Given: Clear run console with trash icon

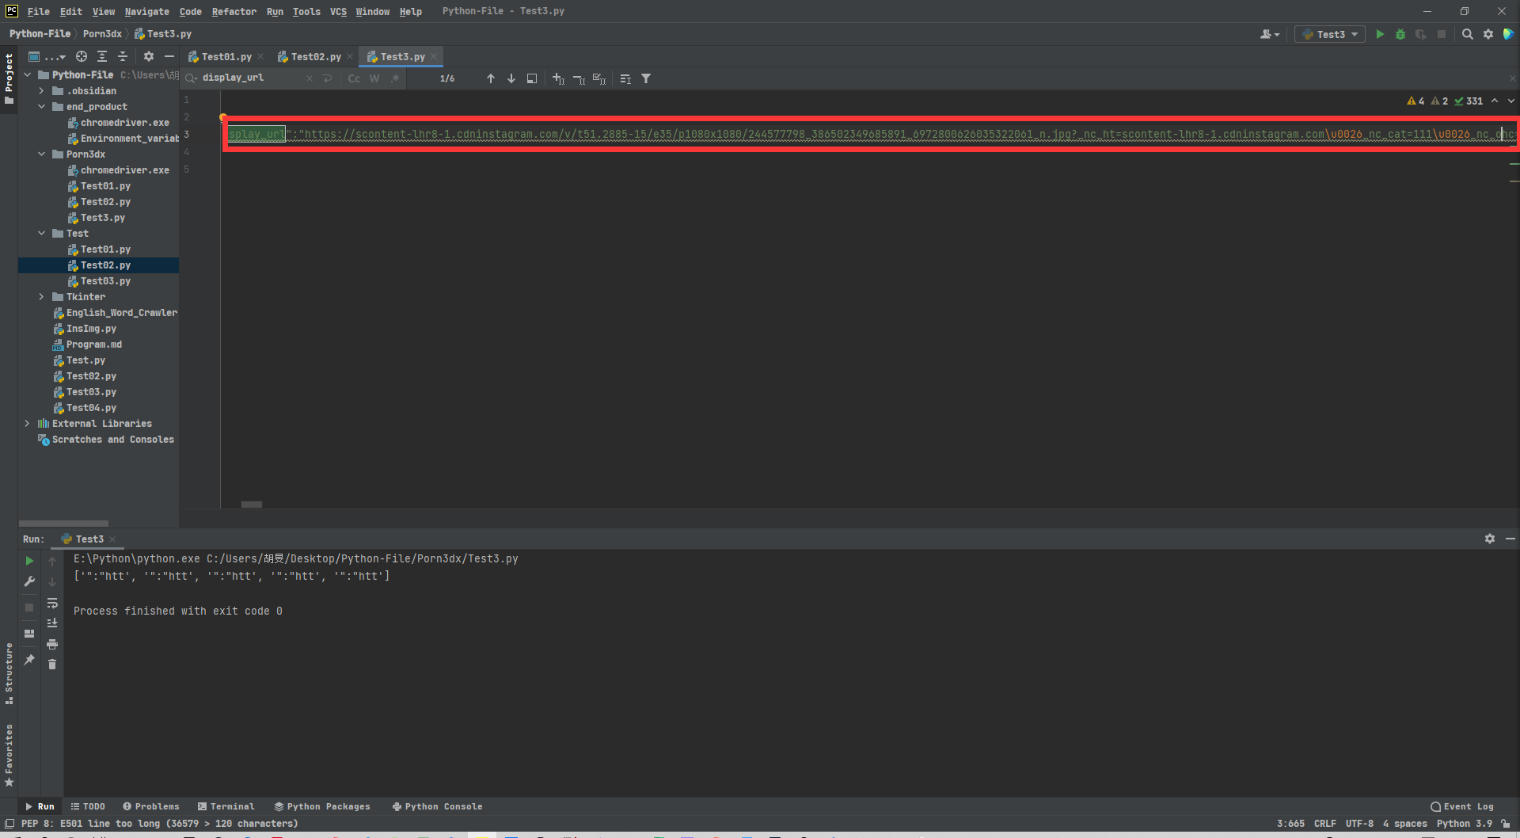Looking at the screenshot, I should pos(52,665).
